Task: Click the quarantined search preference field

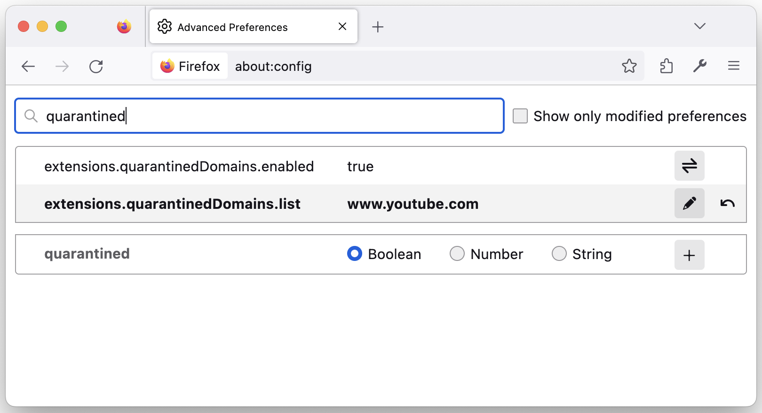Action: click(260, 116)
